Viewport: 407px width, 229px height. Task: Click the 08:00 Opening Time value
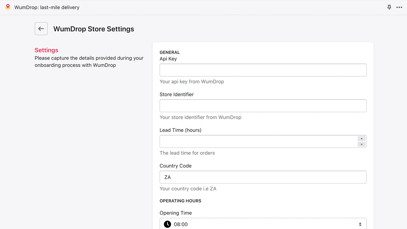(181, 224)
